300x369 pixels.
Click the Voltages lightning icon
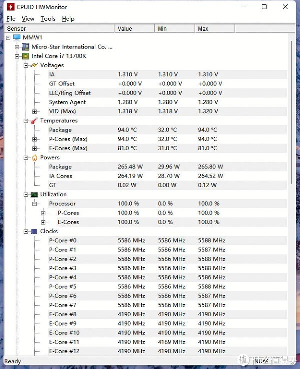click(x=34, y=65)
